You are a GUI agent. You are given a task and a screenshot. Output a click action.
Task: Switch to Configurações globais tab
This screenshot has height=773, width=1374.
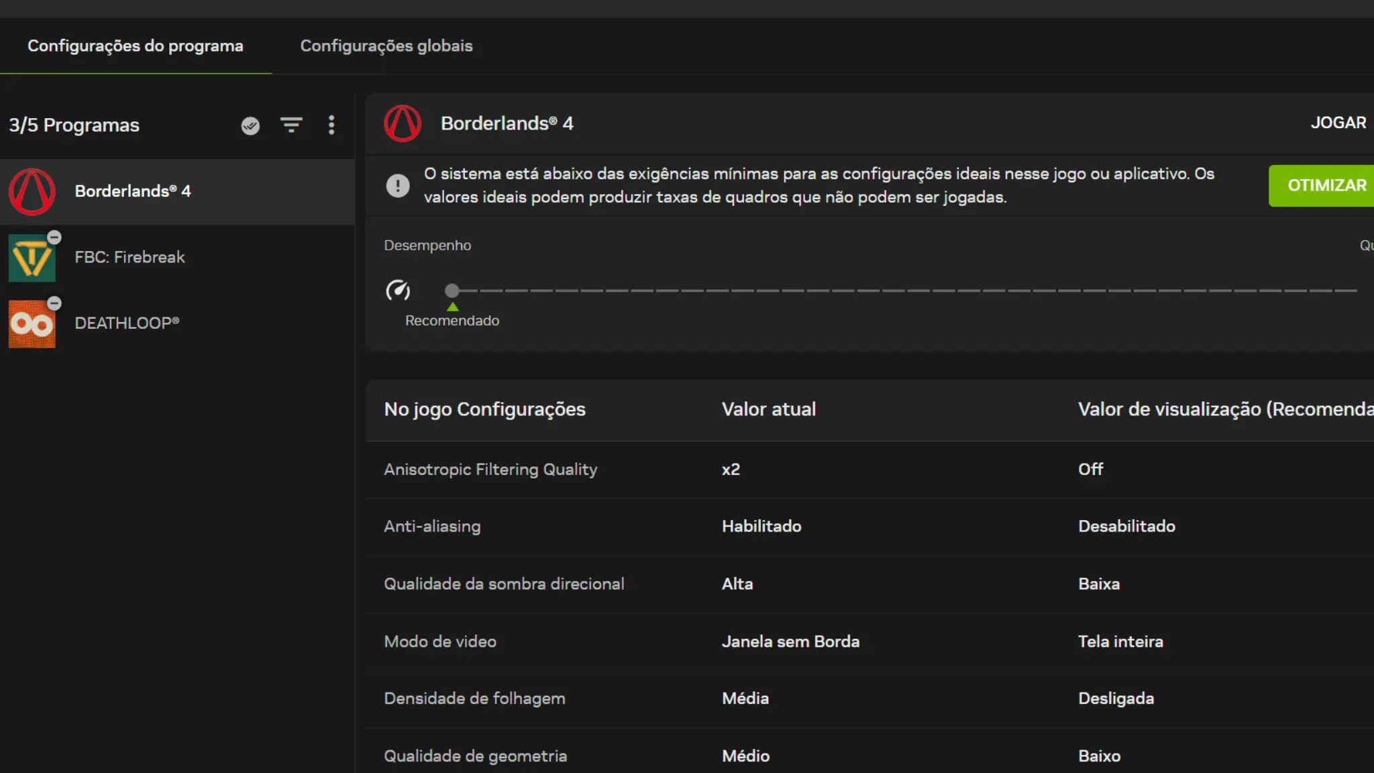(386, 46)
